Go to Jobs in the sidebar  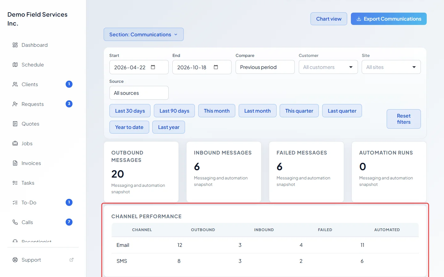click(43, 143)
